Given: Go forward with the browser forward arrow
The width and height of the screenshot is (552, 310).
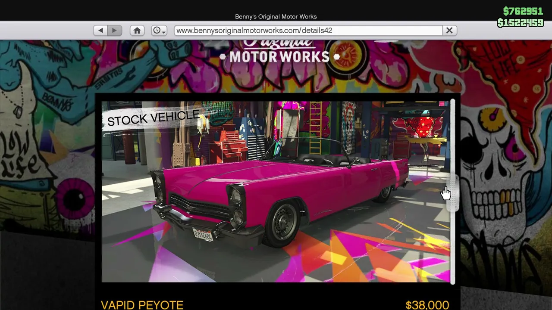Looking at the screenshot, I should click(115, 31).
